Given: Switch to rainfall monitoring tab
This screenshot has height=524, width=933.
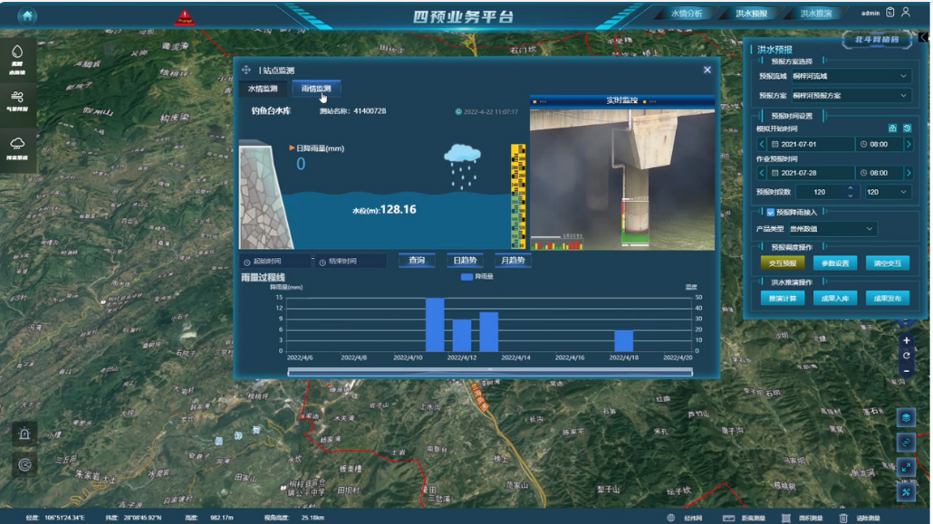Looking at the screenshot, I should click(x=316, y=89).
